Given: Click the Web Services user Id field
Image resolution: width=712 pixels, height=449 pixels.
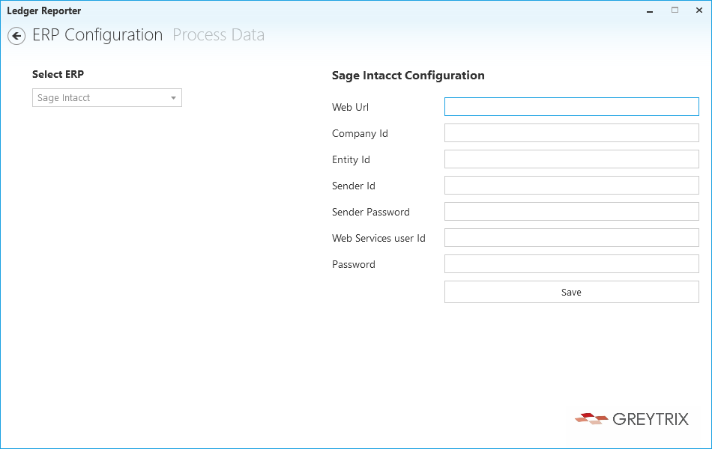Looking at the screenshot, I should pyautogui.click(x=571, y=238).
